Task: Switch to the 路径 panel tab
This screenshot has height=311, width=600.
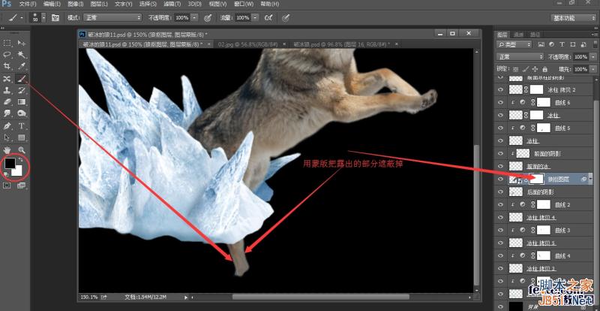Action: (x=534, y=35)
